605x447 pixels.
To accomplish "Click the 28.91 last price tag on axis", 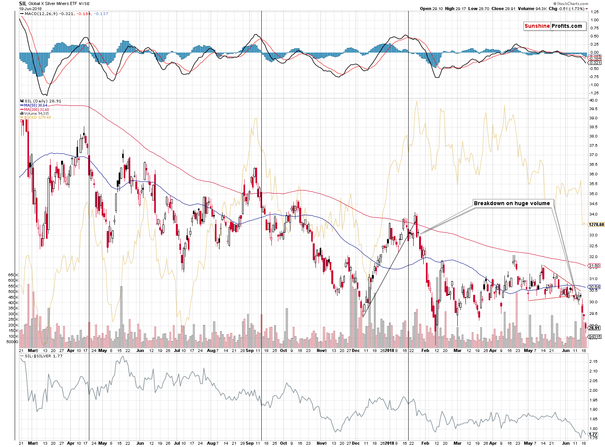I will click(594, 328).
